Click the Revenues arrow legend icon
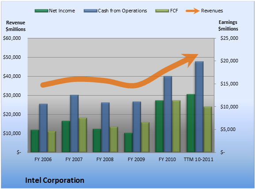The width and height of the screenshot is (255, 189). point(193,11)
